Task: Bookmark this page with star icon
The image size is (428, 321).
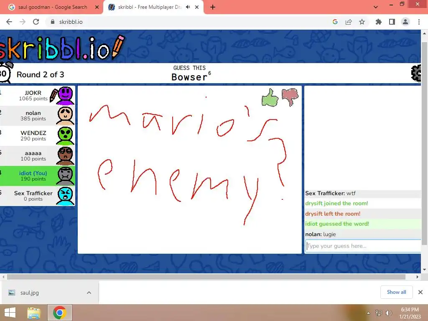Action: (x=362, y=22)
